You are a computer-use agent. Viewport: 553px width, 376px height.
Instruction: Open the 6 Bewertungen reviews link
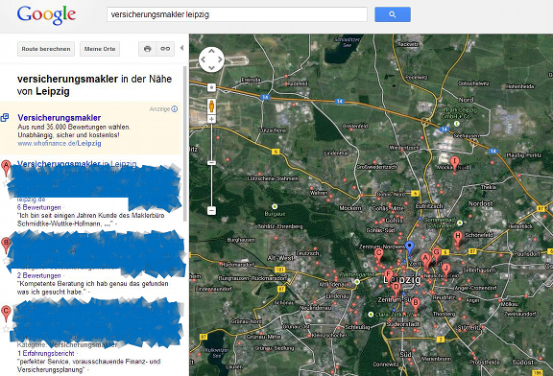(39, 207)
